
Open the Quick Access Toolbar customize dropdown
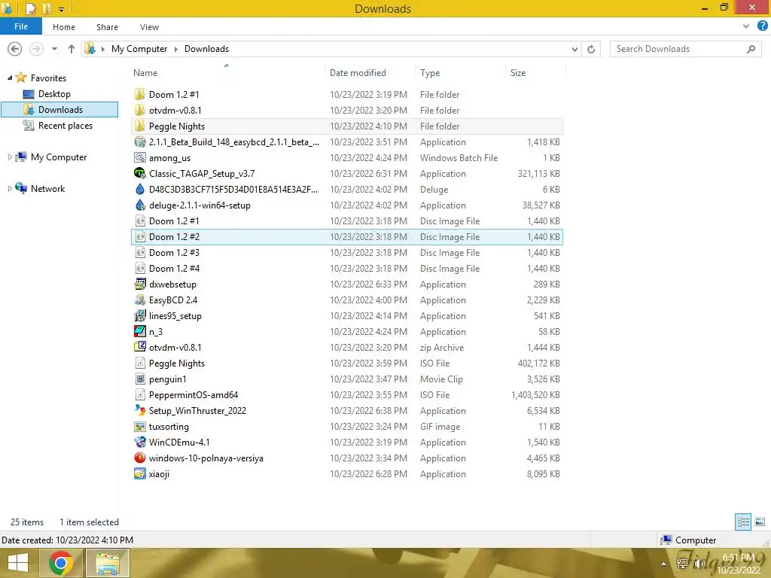(61, 9)
